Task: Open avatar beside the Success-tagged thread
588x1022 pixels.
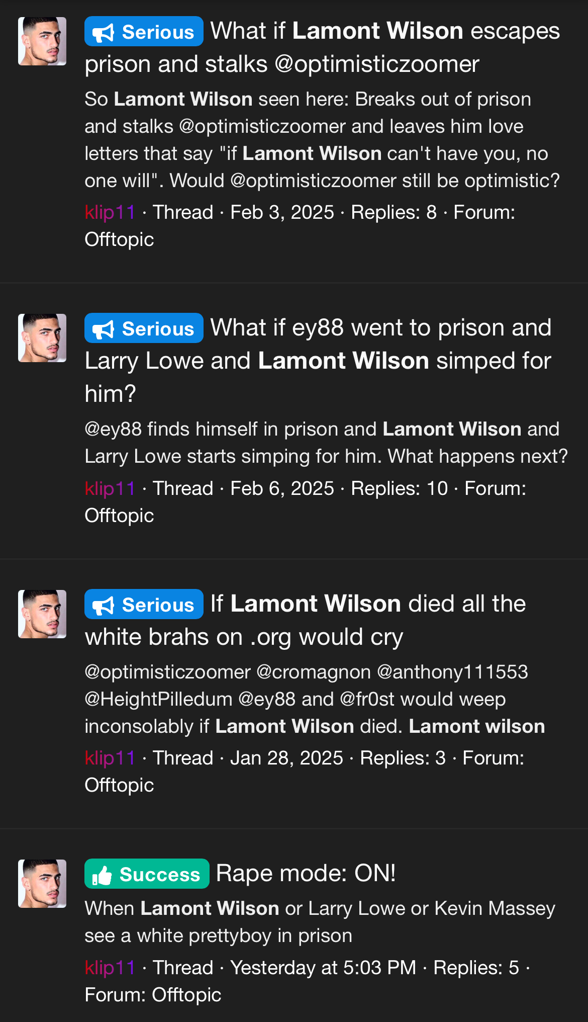Action: tap(42, 884)
